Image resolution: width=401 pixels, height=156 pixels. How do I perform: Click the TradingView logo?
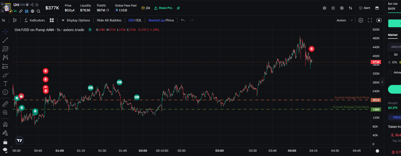point(19,141)
